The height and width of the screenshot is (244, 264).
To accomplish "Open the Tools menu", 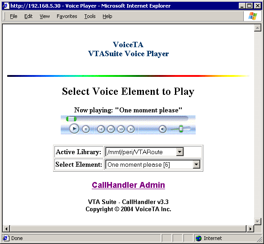I will (90, 16).
